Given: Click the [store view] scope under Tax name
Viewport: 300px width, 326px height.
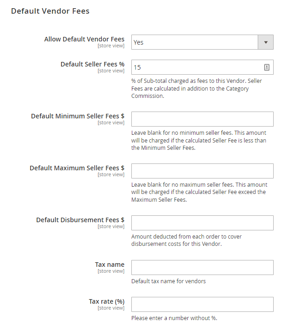Looking at the screenshot, I should (x=111, y=271).
